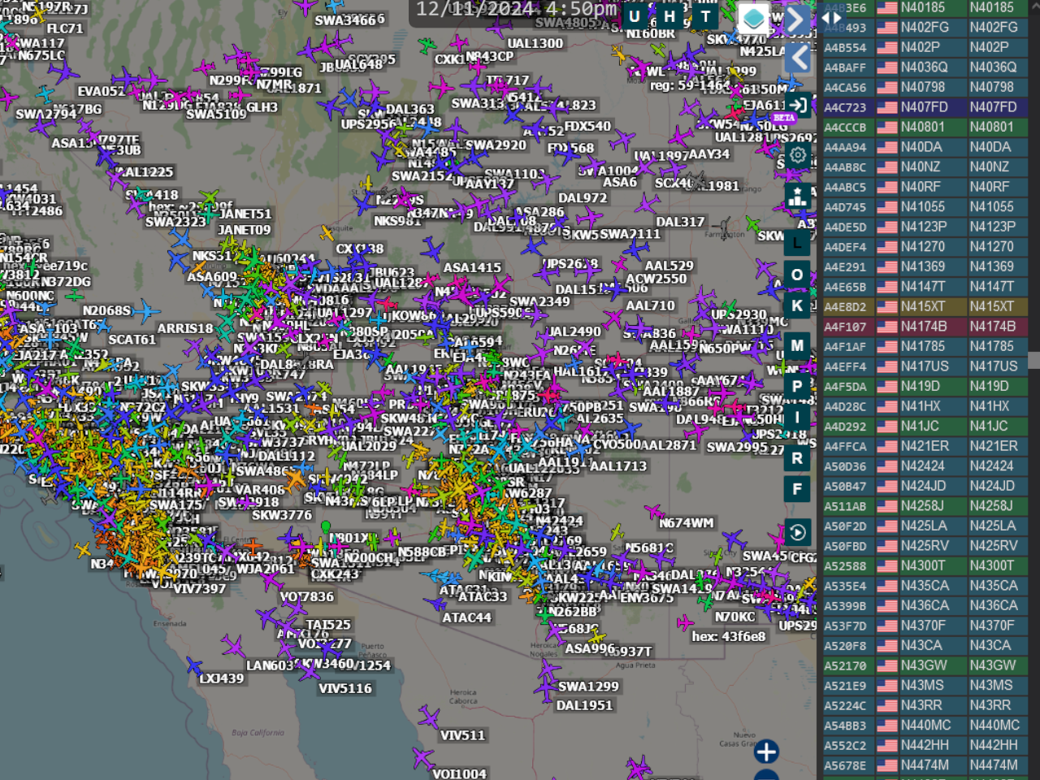The image size is (1040, 780).
Task: Click hex code A52170 in the list
Action: point(845,666)
